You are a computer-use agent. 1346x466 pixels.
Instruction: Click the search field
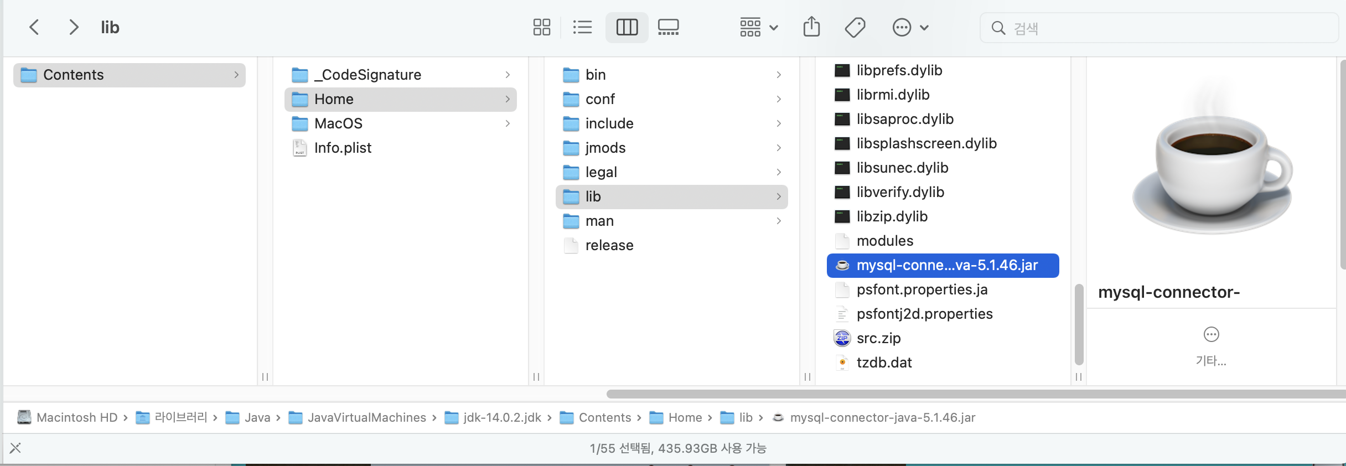point(1159,28)
